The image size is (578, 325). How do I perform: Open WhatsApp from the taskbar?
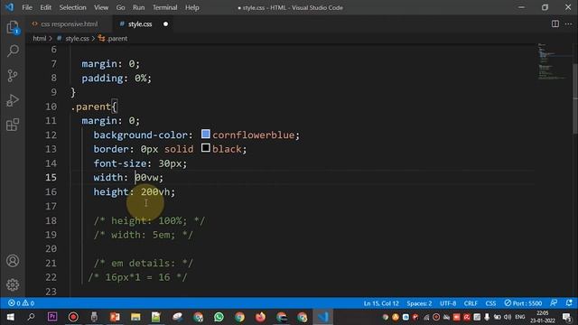pyautogui.click(x=219, y=317)
